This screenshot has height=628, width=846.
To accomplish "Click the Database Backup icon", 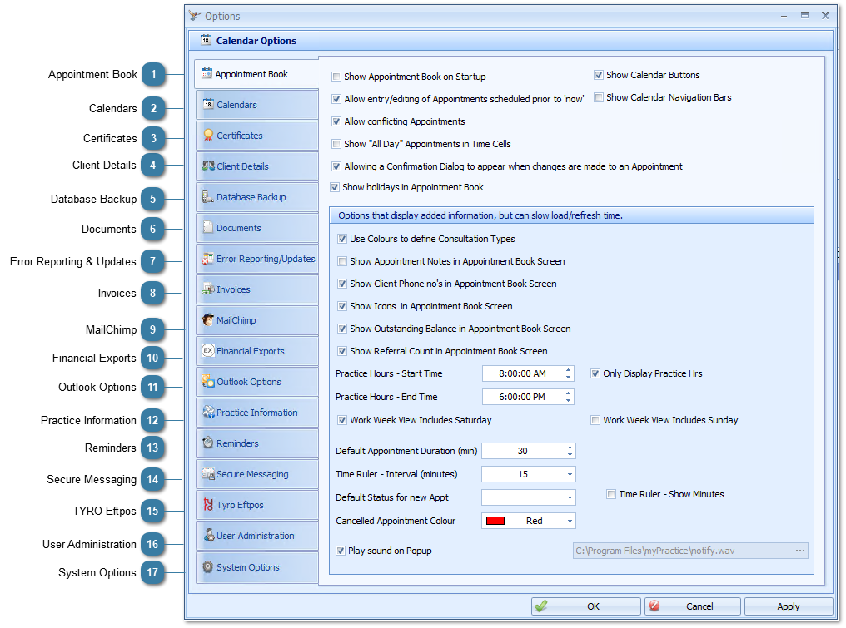I will [207, 197].
